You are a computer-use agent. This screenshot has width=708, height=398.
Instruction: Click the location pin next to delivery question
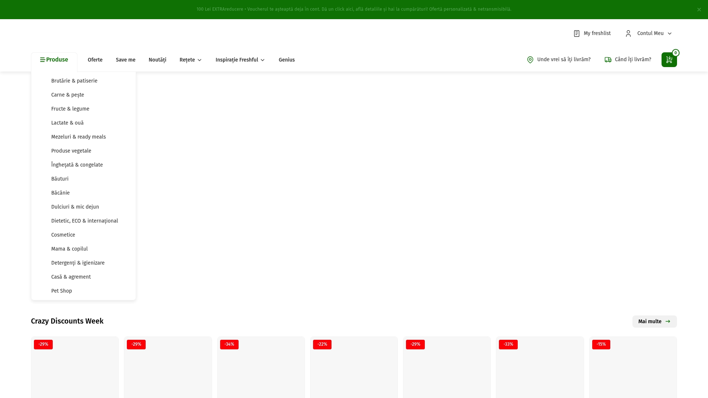[x=530, y=59]
